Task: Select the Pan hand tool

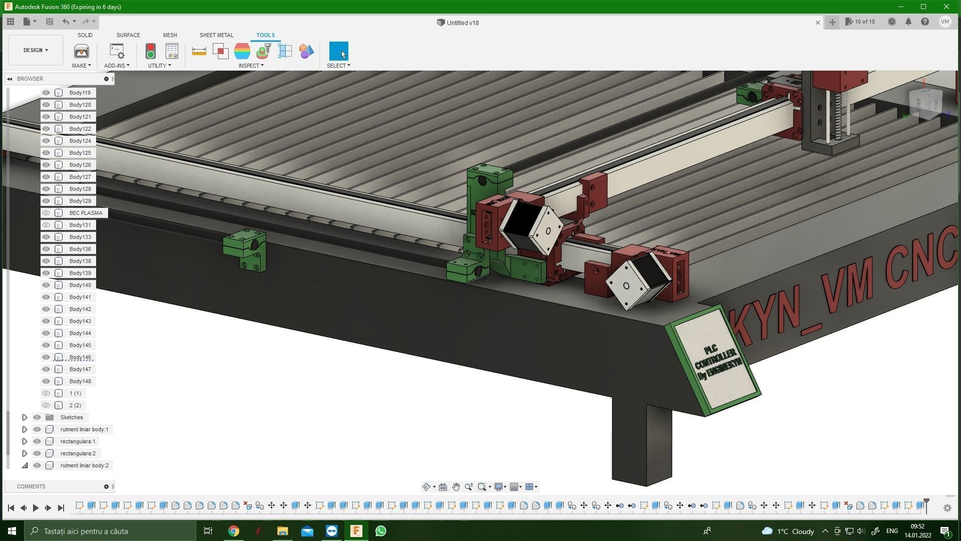Action: pos(455,487)
